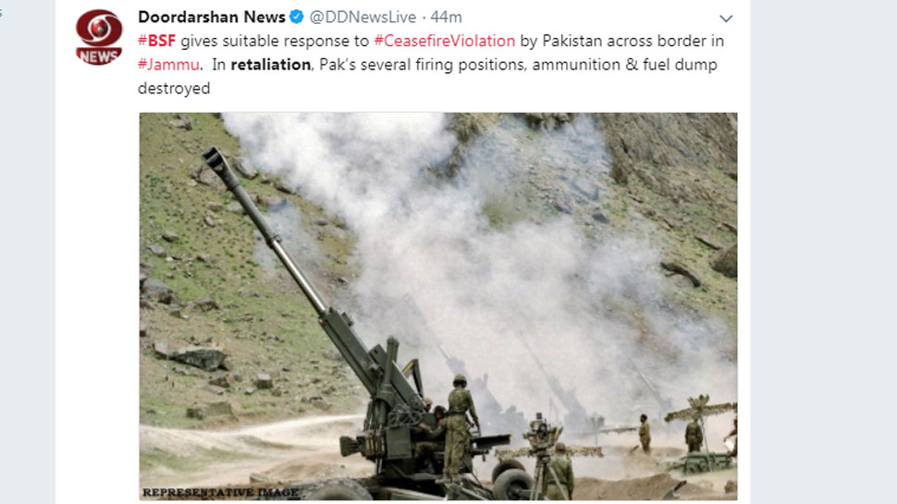
Task: Follow the #BSF hashtag
Action: click(x=157, y=42)
